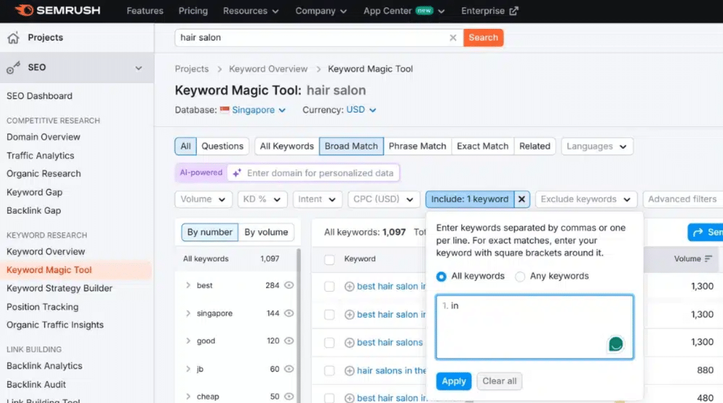Image resolution: width=723 pixels, height=403 pixels.
Task: Open the Company menu
Action: (x=321, y=11)
